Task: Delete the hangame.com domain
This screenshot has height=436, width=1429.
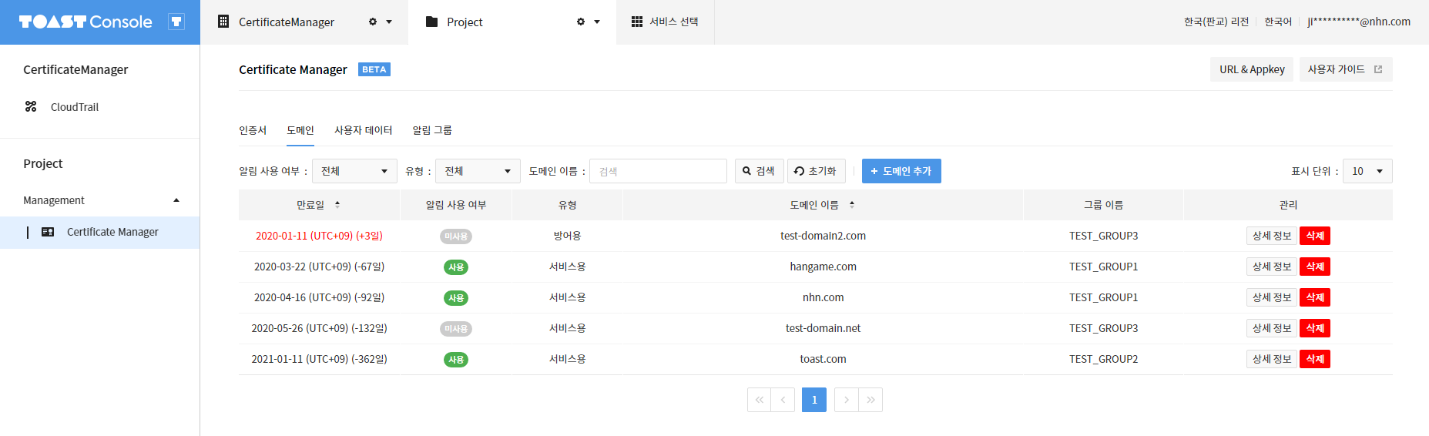Action: [1315, 267]
